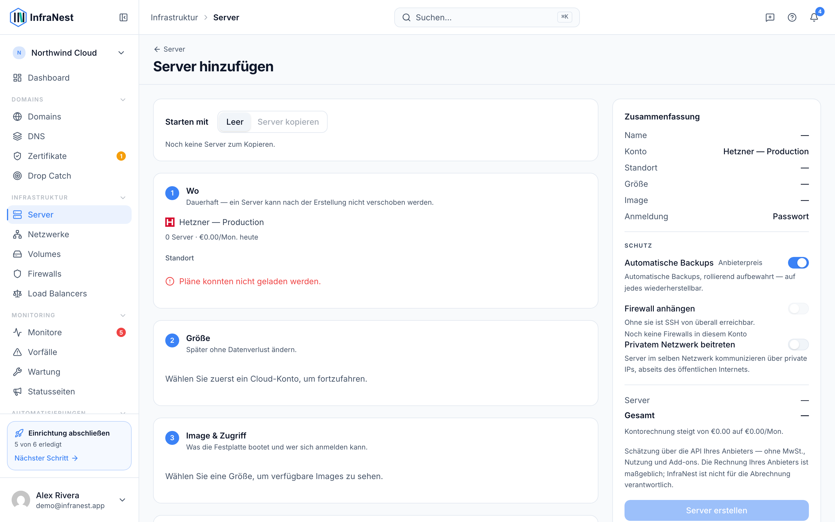
Task: Open Load Balancers menu item
Action: [69, 293]
